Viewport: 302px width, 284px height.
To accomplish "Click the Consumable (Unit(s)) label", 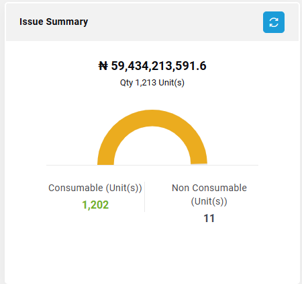I will click(x=95, y=188).
